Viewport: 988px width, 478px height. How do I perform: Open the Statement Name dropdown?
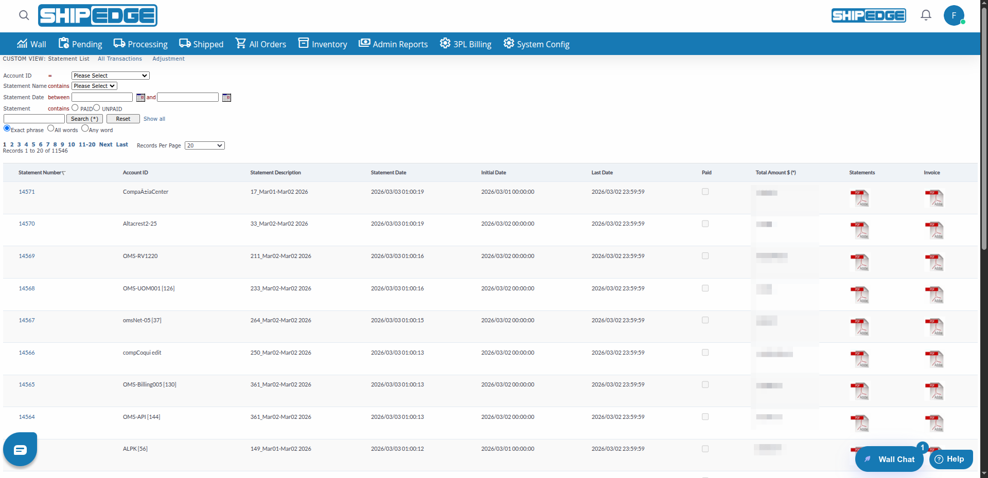[x=94, y=86]
